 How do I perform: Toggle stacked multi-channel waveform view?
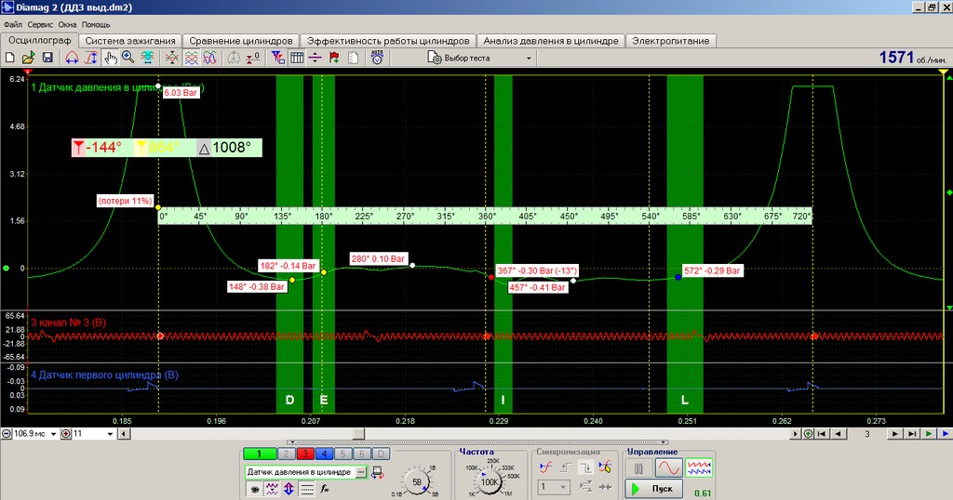(191, 58)
